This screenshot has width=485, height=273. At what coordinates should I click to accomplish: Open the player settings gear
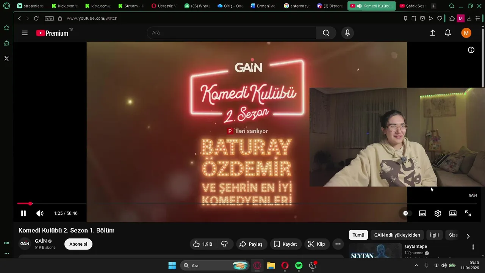point(438,213)
